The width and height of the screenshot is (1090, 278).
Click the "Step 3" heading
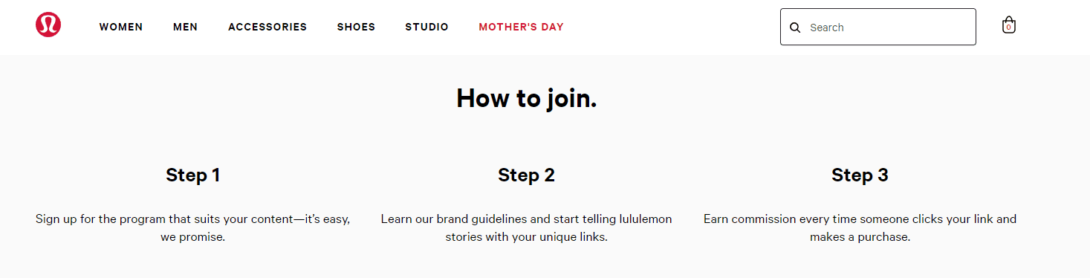pos(860,175)
